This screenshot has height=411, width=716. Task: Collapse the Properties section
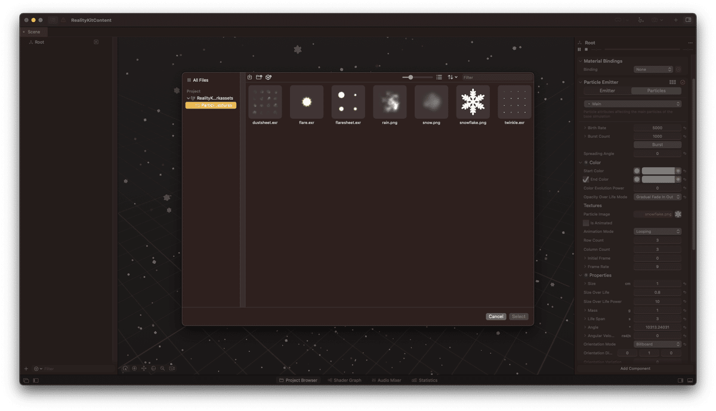(580, 275)
